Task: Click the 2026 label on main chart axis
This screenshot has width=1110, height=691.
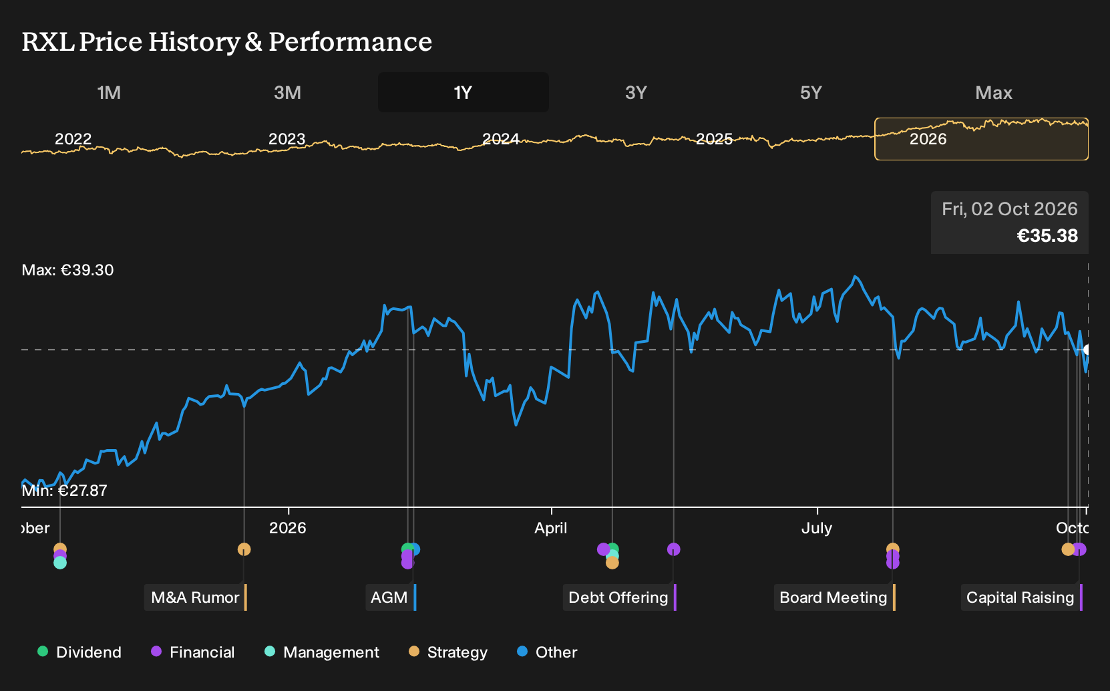Action: tap(288, 528)
